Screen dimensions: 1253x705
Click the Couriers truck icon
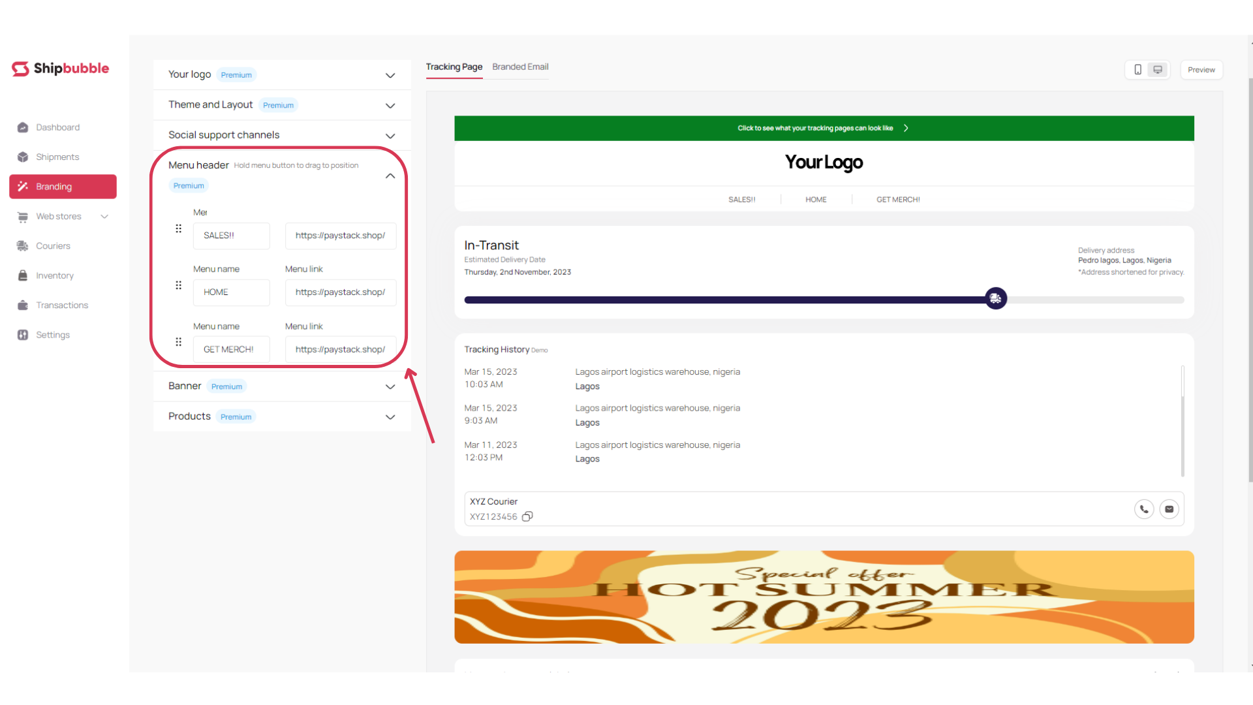23,246
